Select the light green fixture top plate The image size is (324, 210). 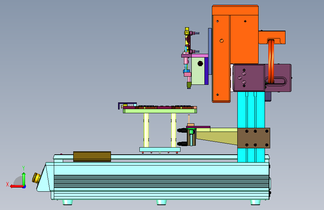click(160, 111)
